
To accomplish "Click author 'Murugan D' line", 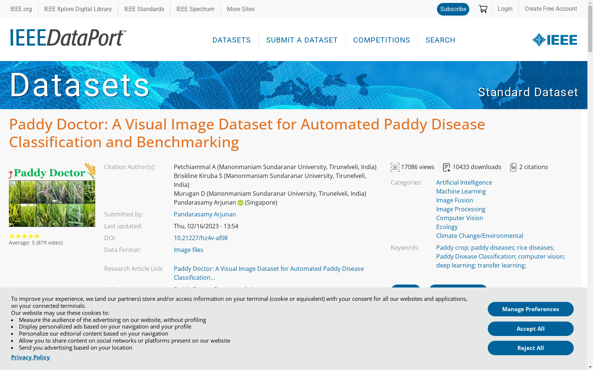I will 270,194.
